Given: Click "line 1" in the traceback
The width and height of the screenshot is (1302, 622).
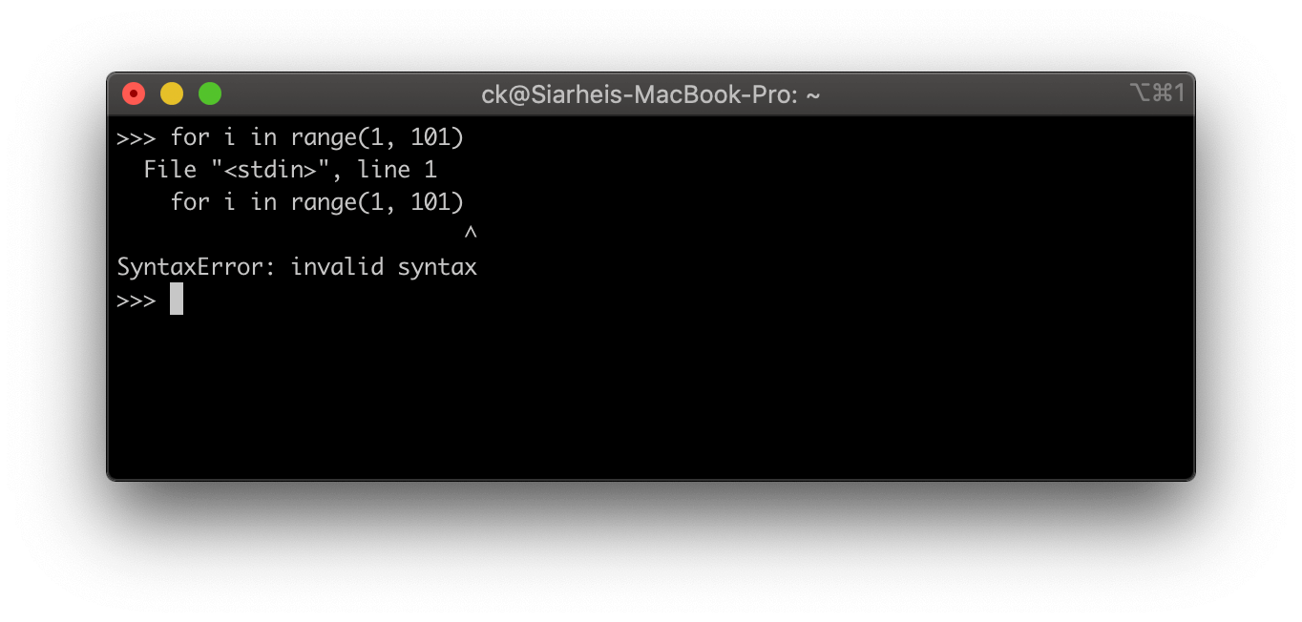Looking at the screenshot, I should 397,170.
